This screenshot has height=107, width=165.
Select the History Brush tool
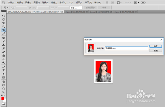[x=4, y=48]
